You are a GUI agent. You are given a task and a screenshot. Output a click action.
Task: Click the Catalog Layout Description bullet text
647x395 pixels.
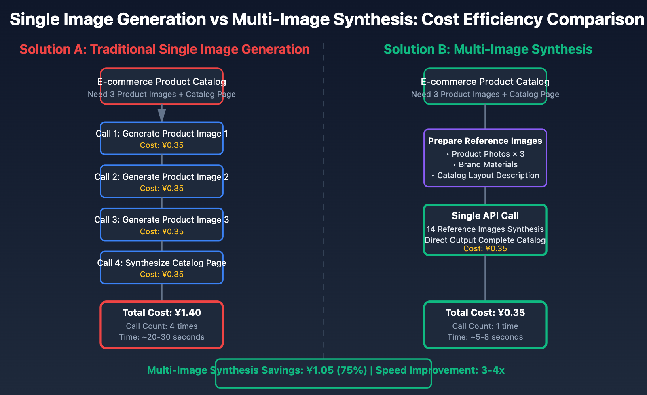coord(485,175)
